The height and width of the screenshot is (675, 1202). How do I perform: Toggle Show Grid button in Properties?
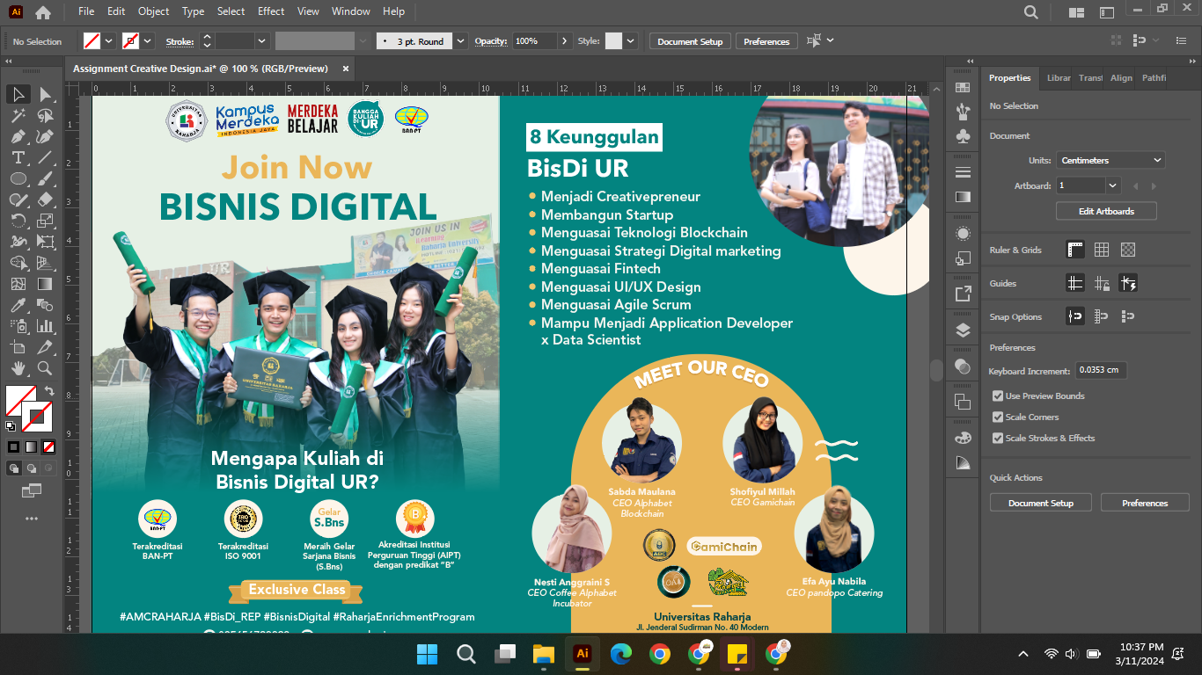pyautogui.click(x=1102, y=250)
